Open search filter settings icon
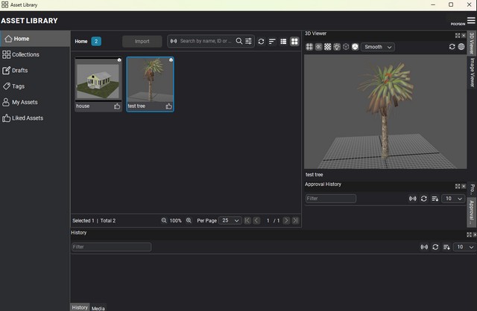 (249, 42)
